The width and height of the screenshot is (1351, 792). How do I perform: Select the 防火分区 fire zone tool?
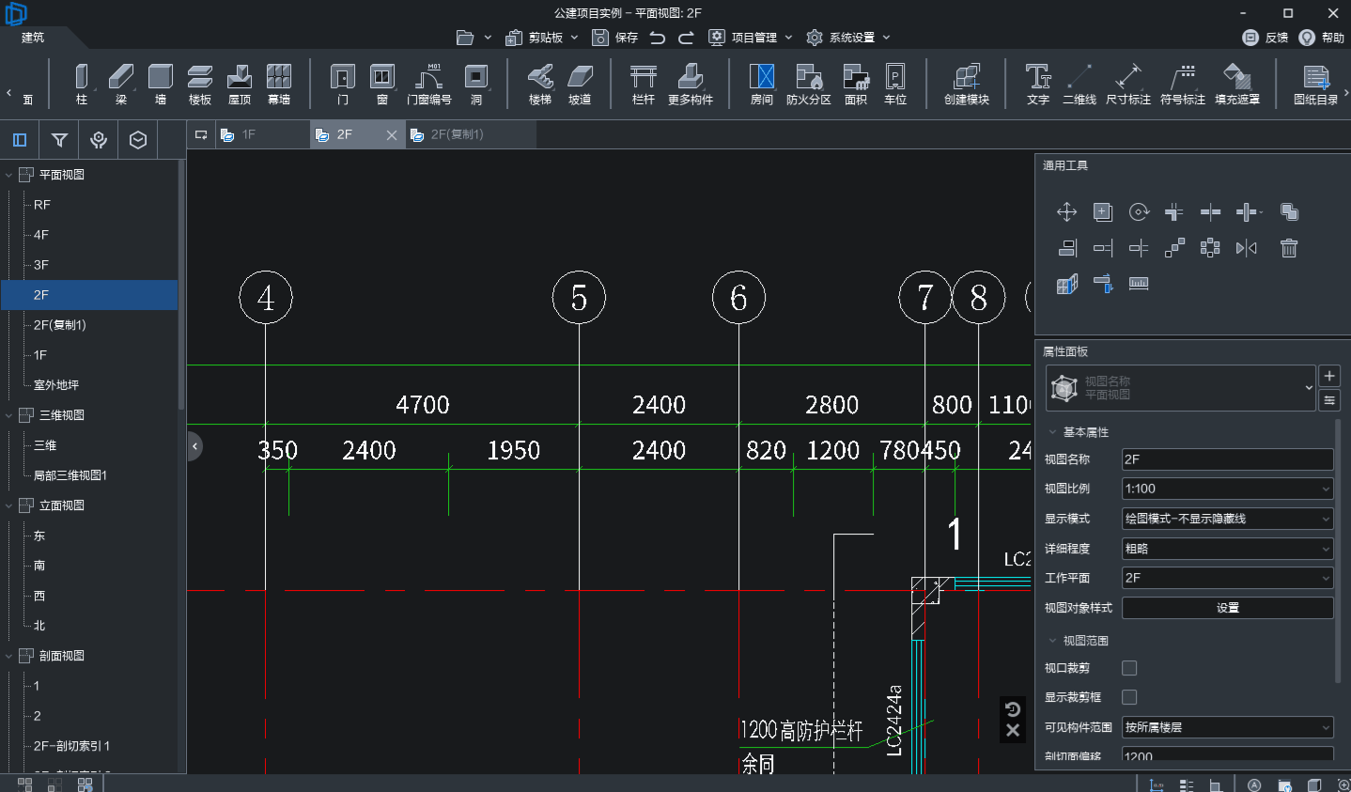809,85
